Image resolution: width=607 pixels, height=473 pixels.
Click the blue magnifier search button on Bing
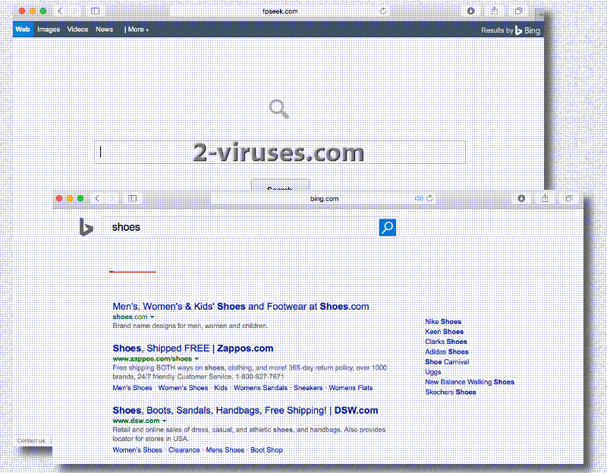point(388,228)
